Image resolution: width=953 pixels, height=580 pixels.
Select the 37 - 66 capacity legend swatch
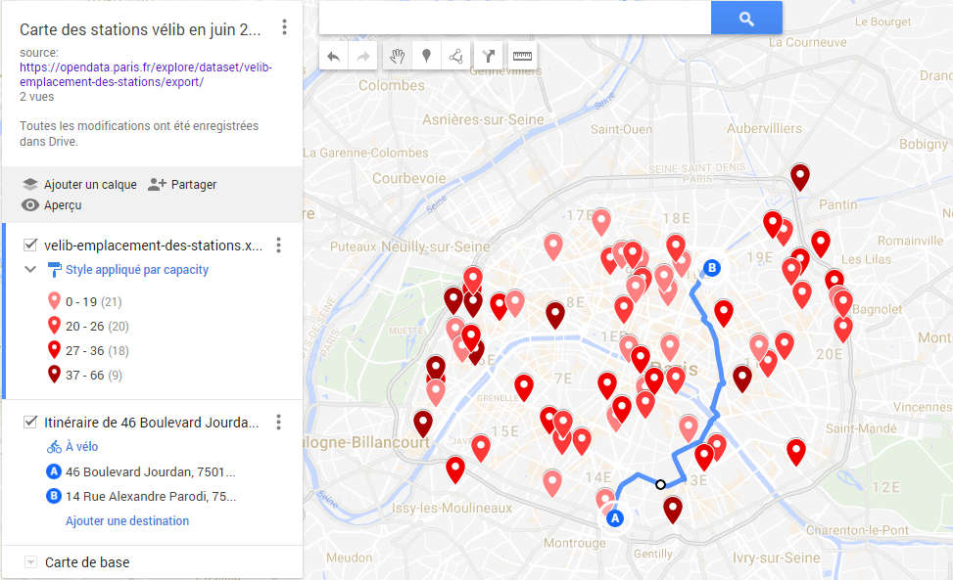(54, 375)
